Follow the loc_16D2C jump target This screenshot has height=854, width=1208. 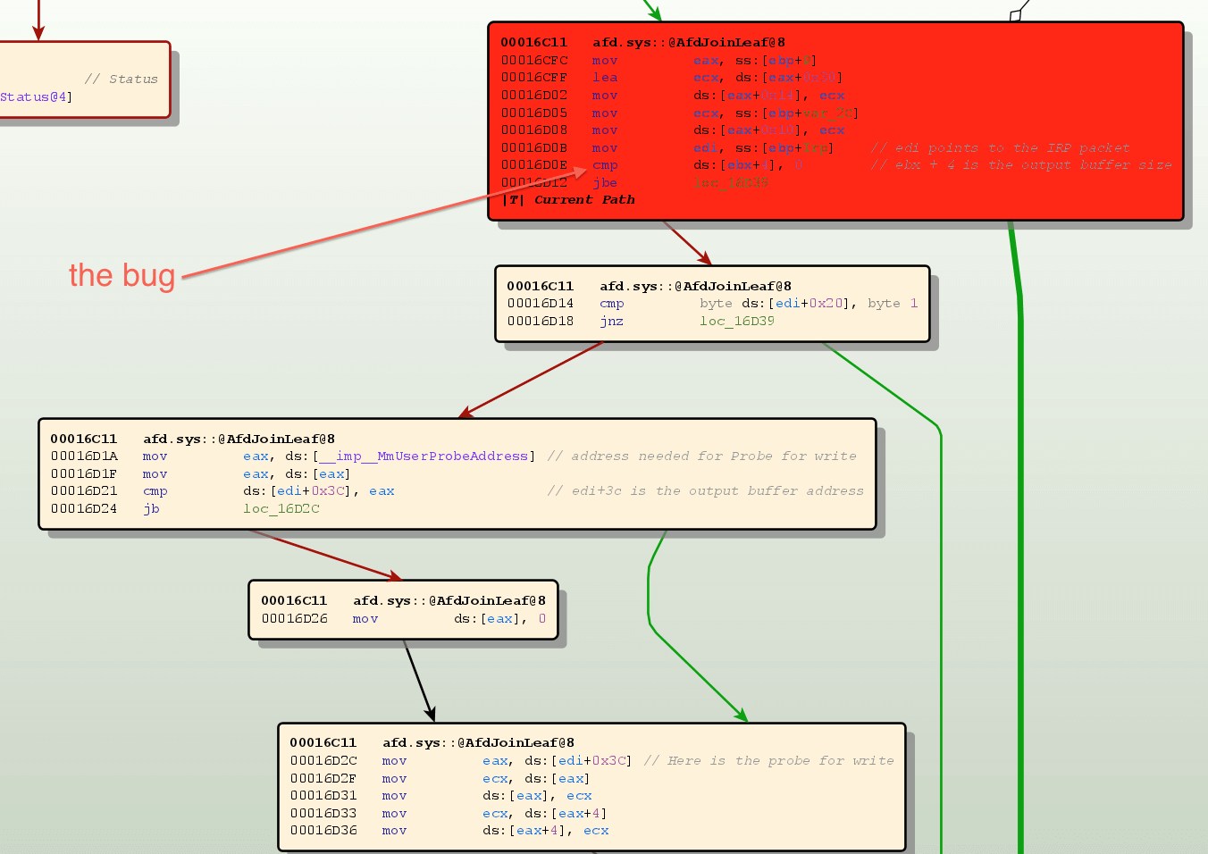point(281,509)
